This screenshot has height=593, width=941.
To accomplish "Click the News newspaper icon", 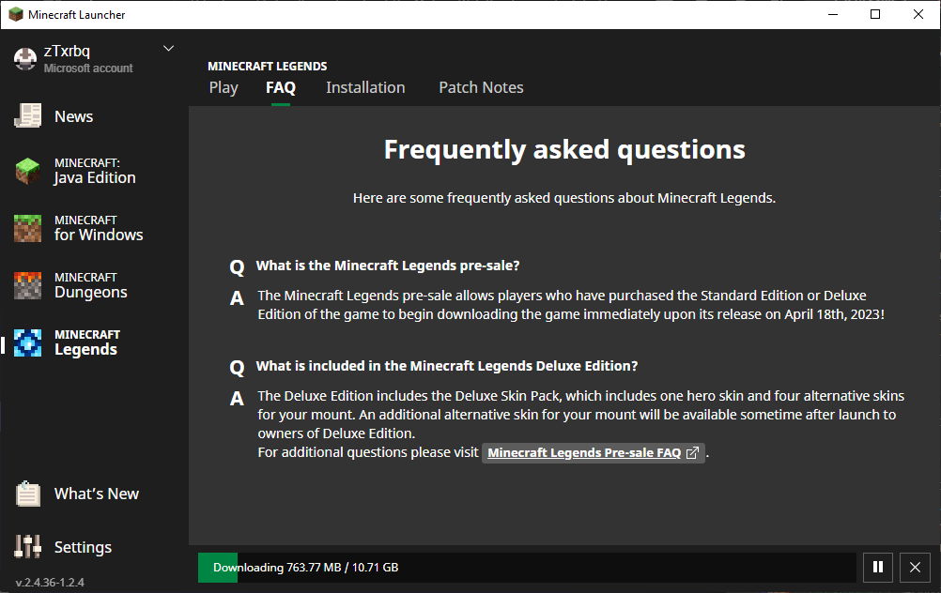I will click(x=28, y=116).
